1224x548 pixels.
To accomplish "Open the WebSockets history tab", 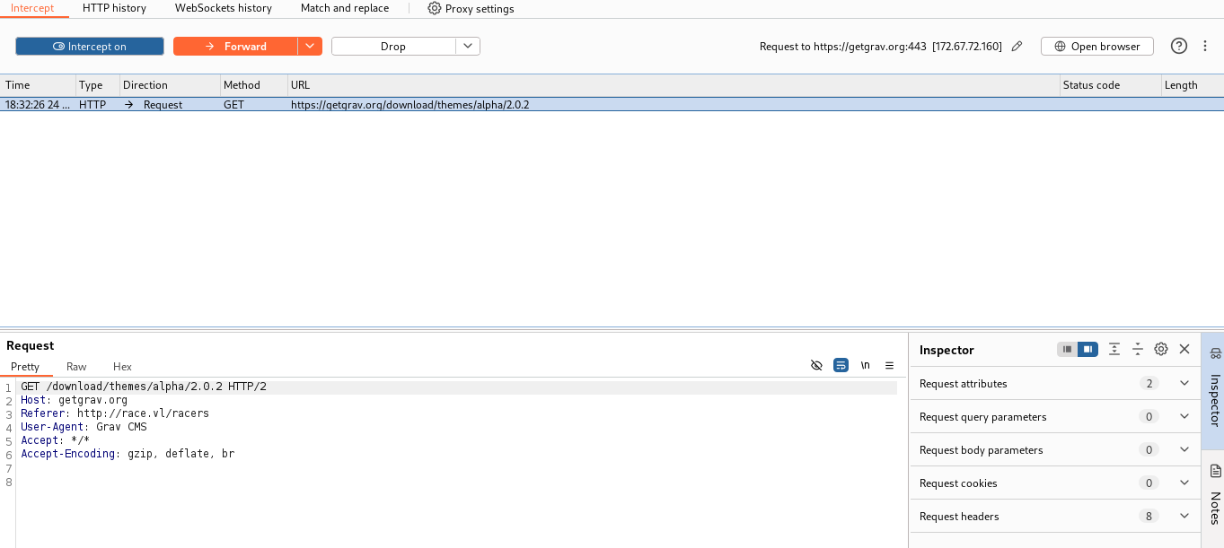I will [224, 8].
